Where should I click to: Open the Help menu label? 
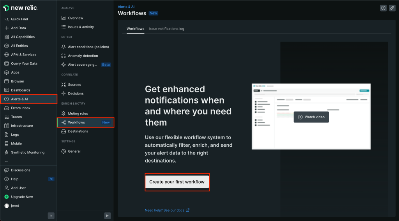(x=15, y=179)
